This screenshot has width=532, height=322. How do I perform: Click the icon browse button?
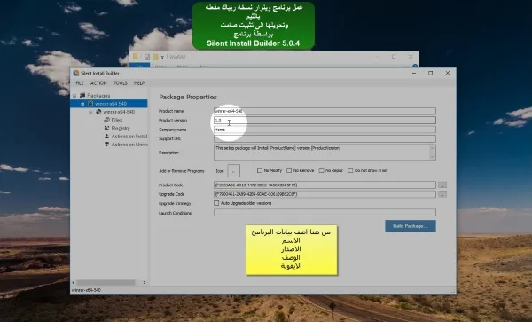(234, 170)
